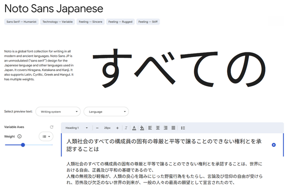Viewport: 292px width, 186px height.
Task: Center align text
Action: tap(158, 128)
